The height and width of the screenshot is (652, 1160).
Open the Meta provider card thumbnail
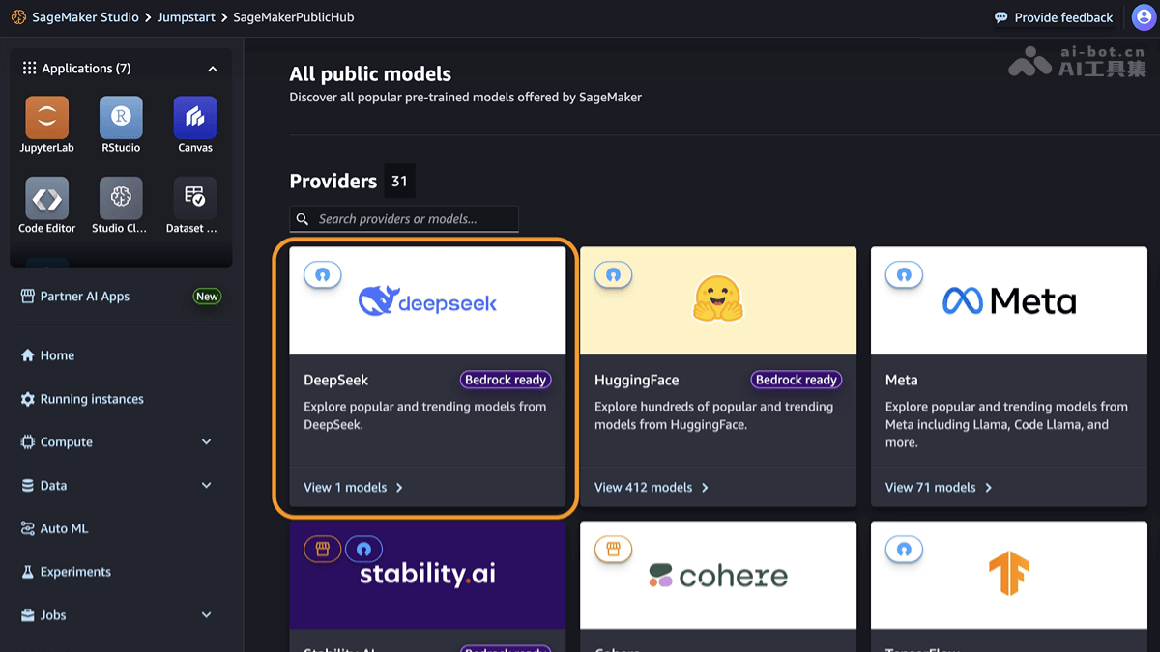(1008, 300)
